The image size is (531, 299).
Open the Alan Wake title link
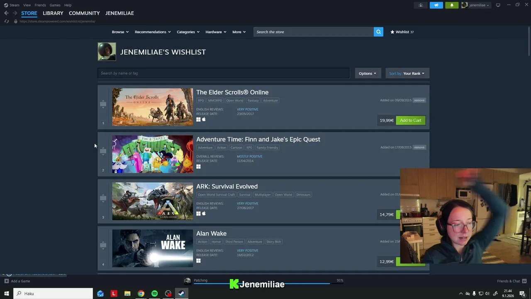(212, 233)
